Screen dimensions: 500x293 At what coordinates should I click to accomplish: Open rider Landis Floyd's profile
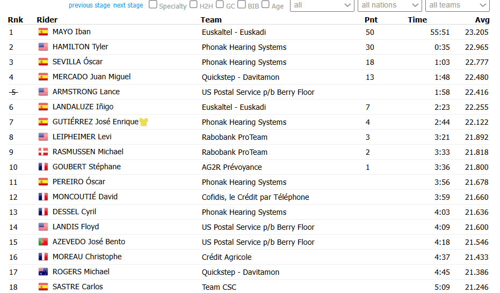[75, 227]
